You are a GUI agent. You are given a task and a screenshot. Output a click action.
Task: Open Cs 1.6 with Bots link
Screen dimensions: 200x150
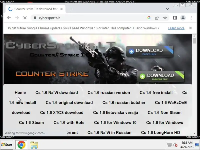pos(69,122)
